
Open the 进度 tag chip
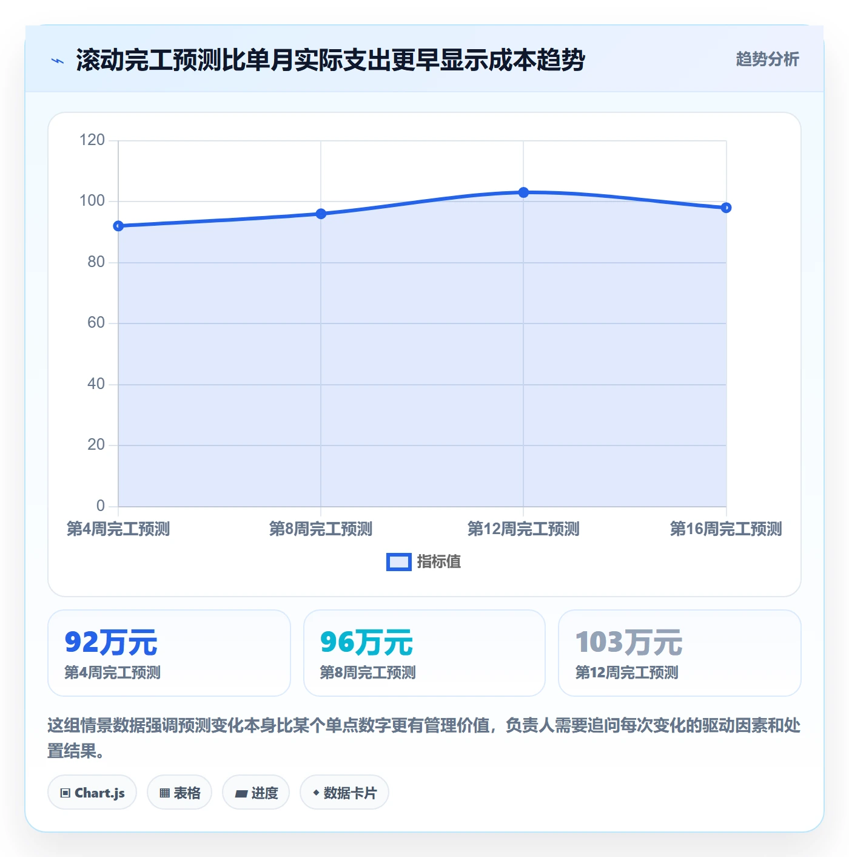click(256, 793)
